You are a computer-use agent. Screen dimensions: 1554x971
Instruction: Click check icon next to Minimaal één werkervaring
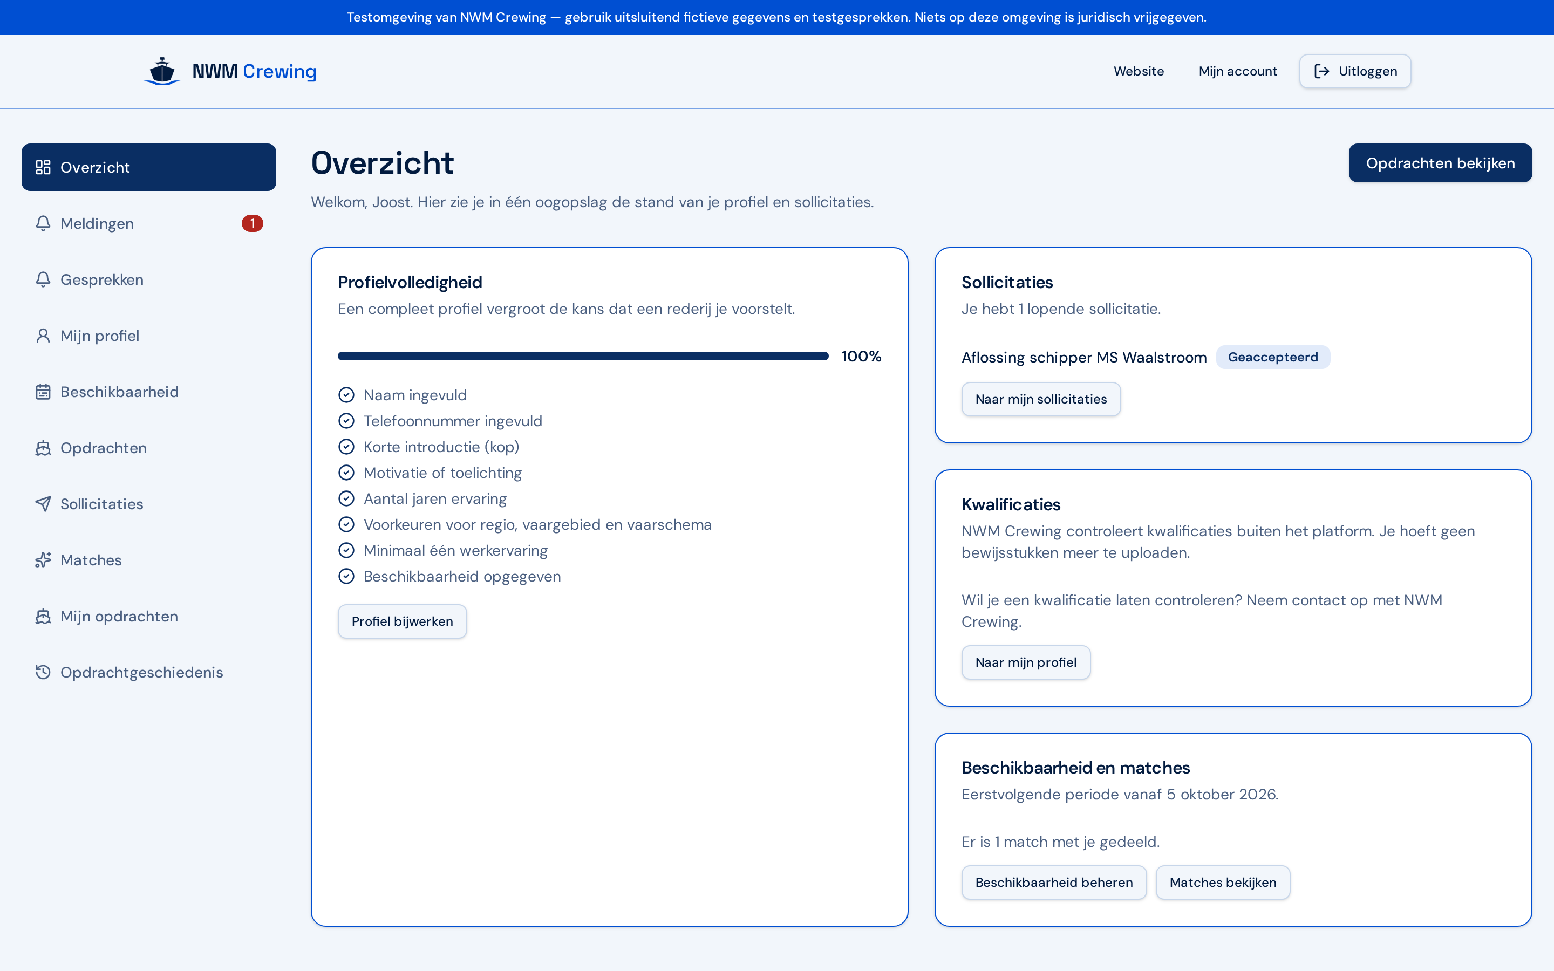(346, 550)
